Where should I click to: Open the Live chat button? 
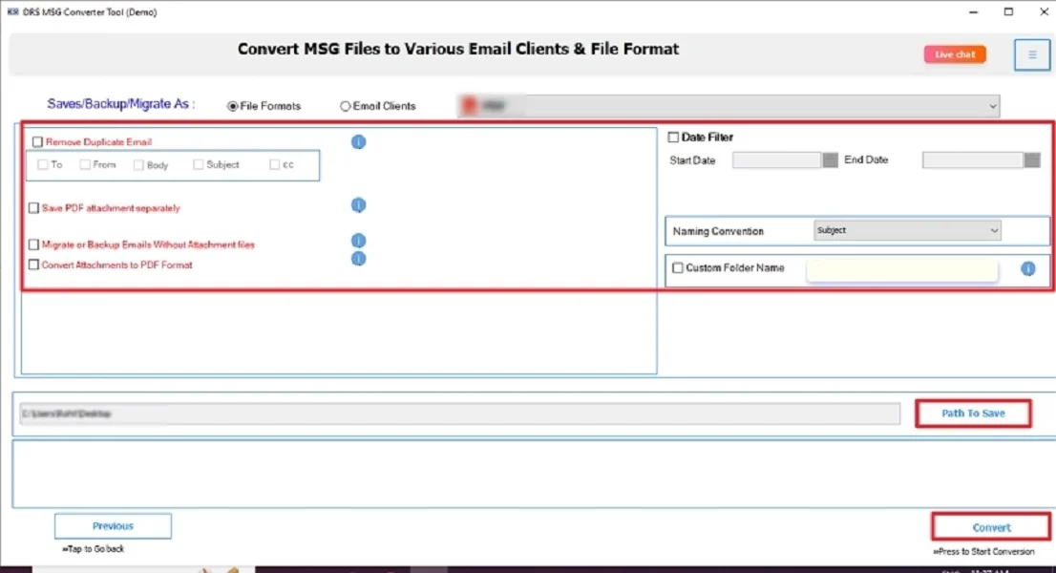[x=954, y=55]
